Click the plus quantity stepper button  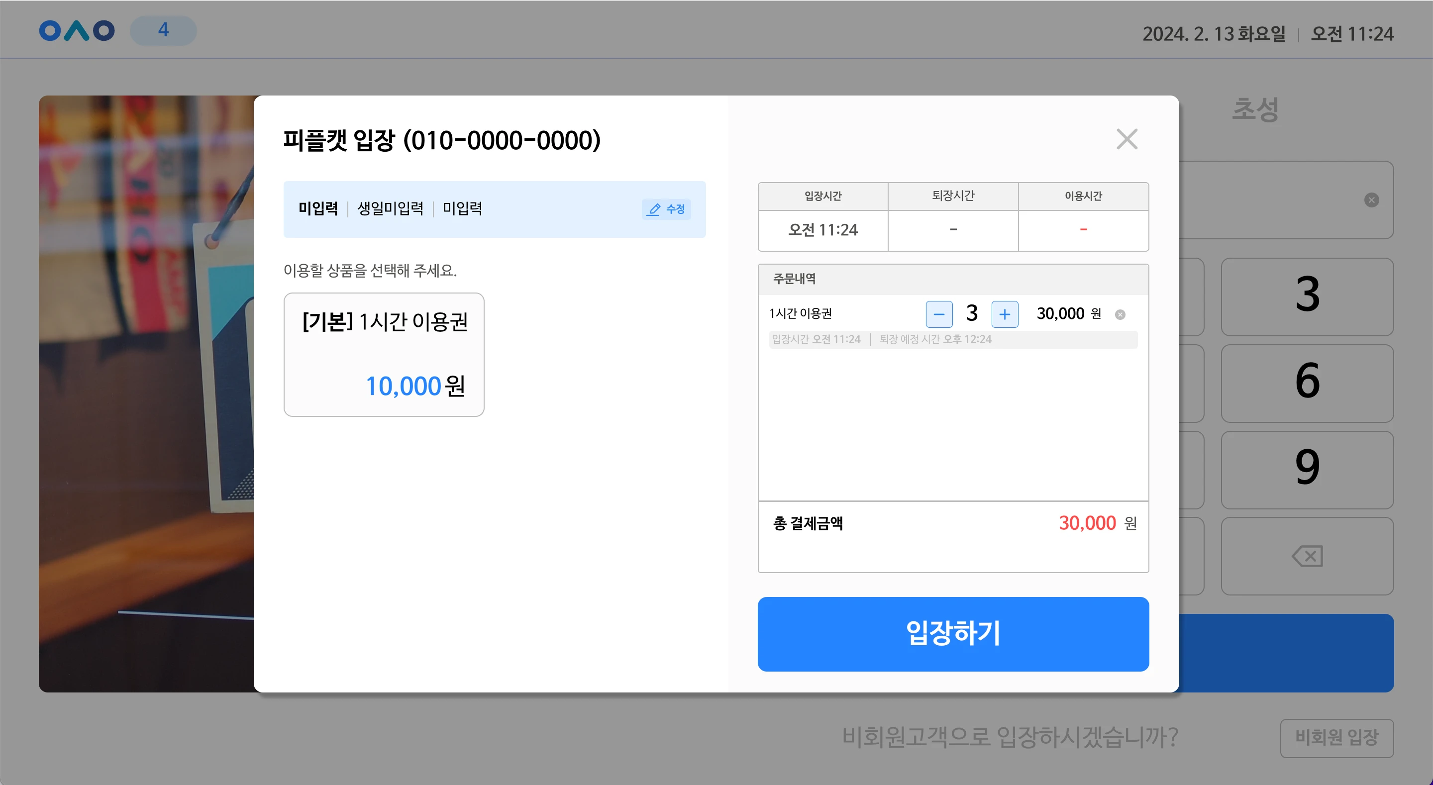click(x=1004, y=314)
